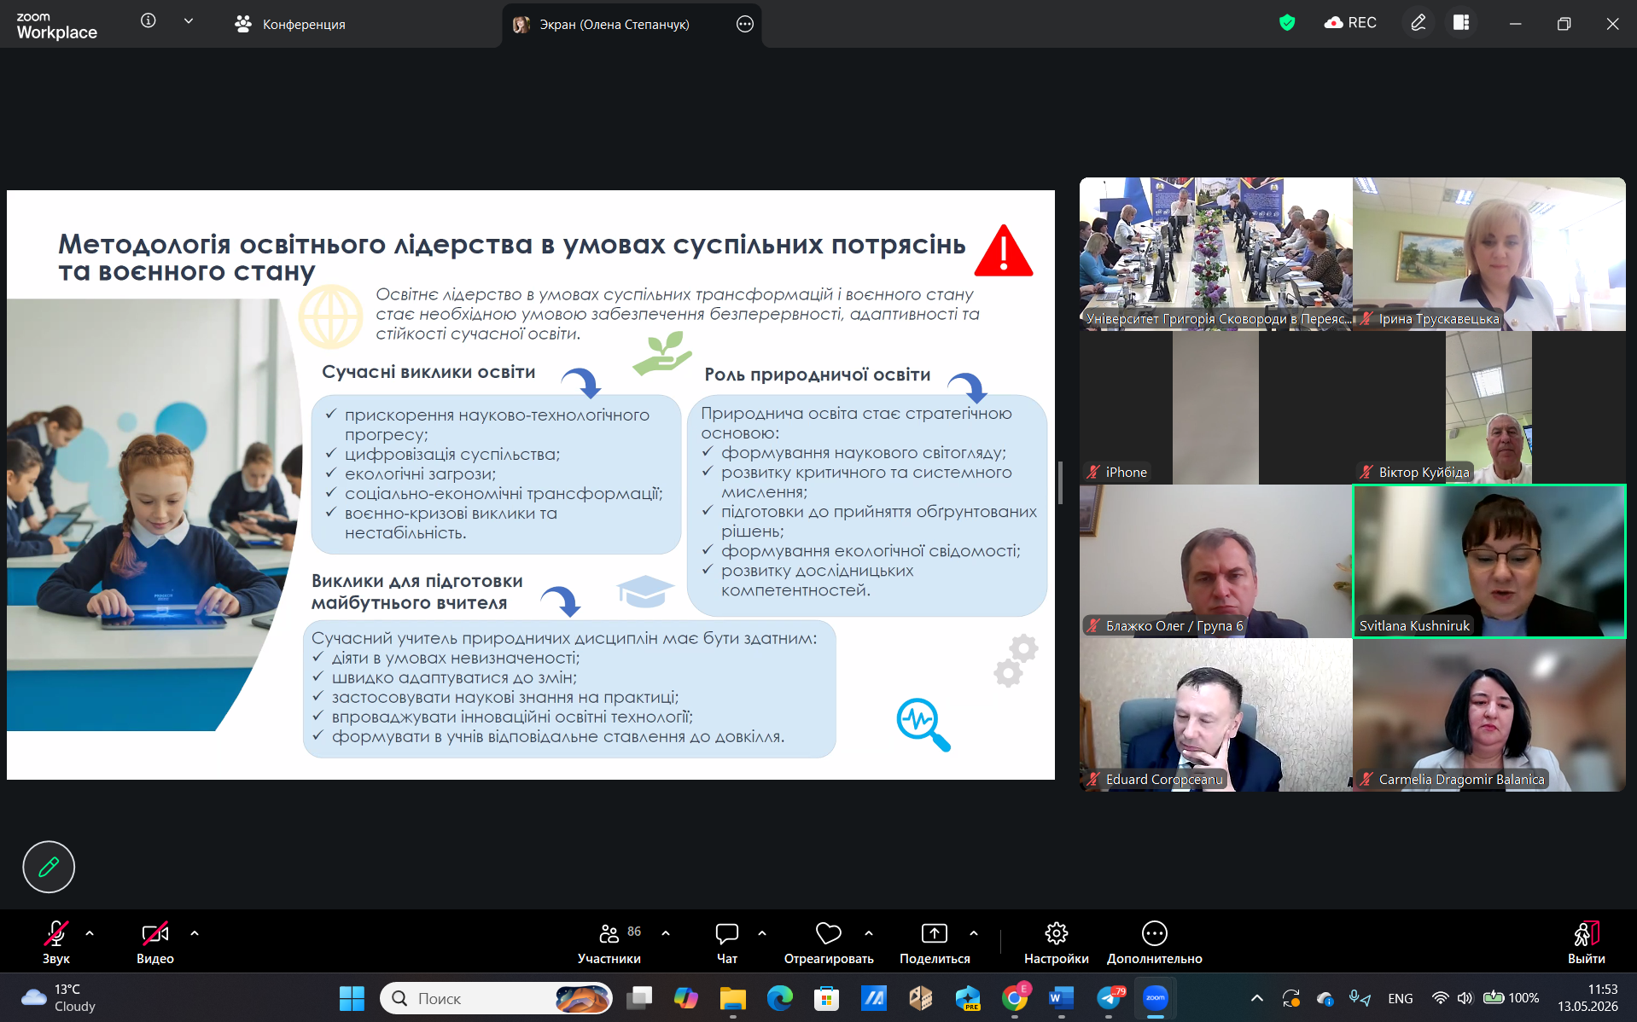Launch Copilot from taskbar
This screenshot has width=1637, height=1022.
coord(685,998)
